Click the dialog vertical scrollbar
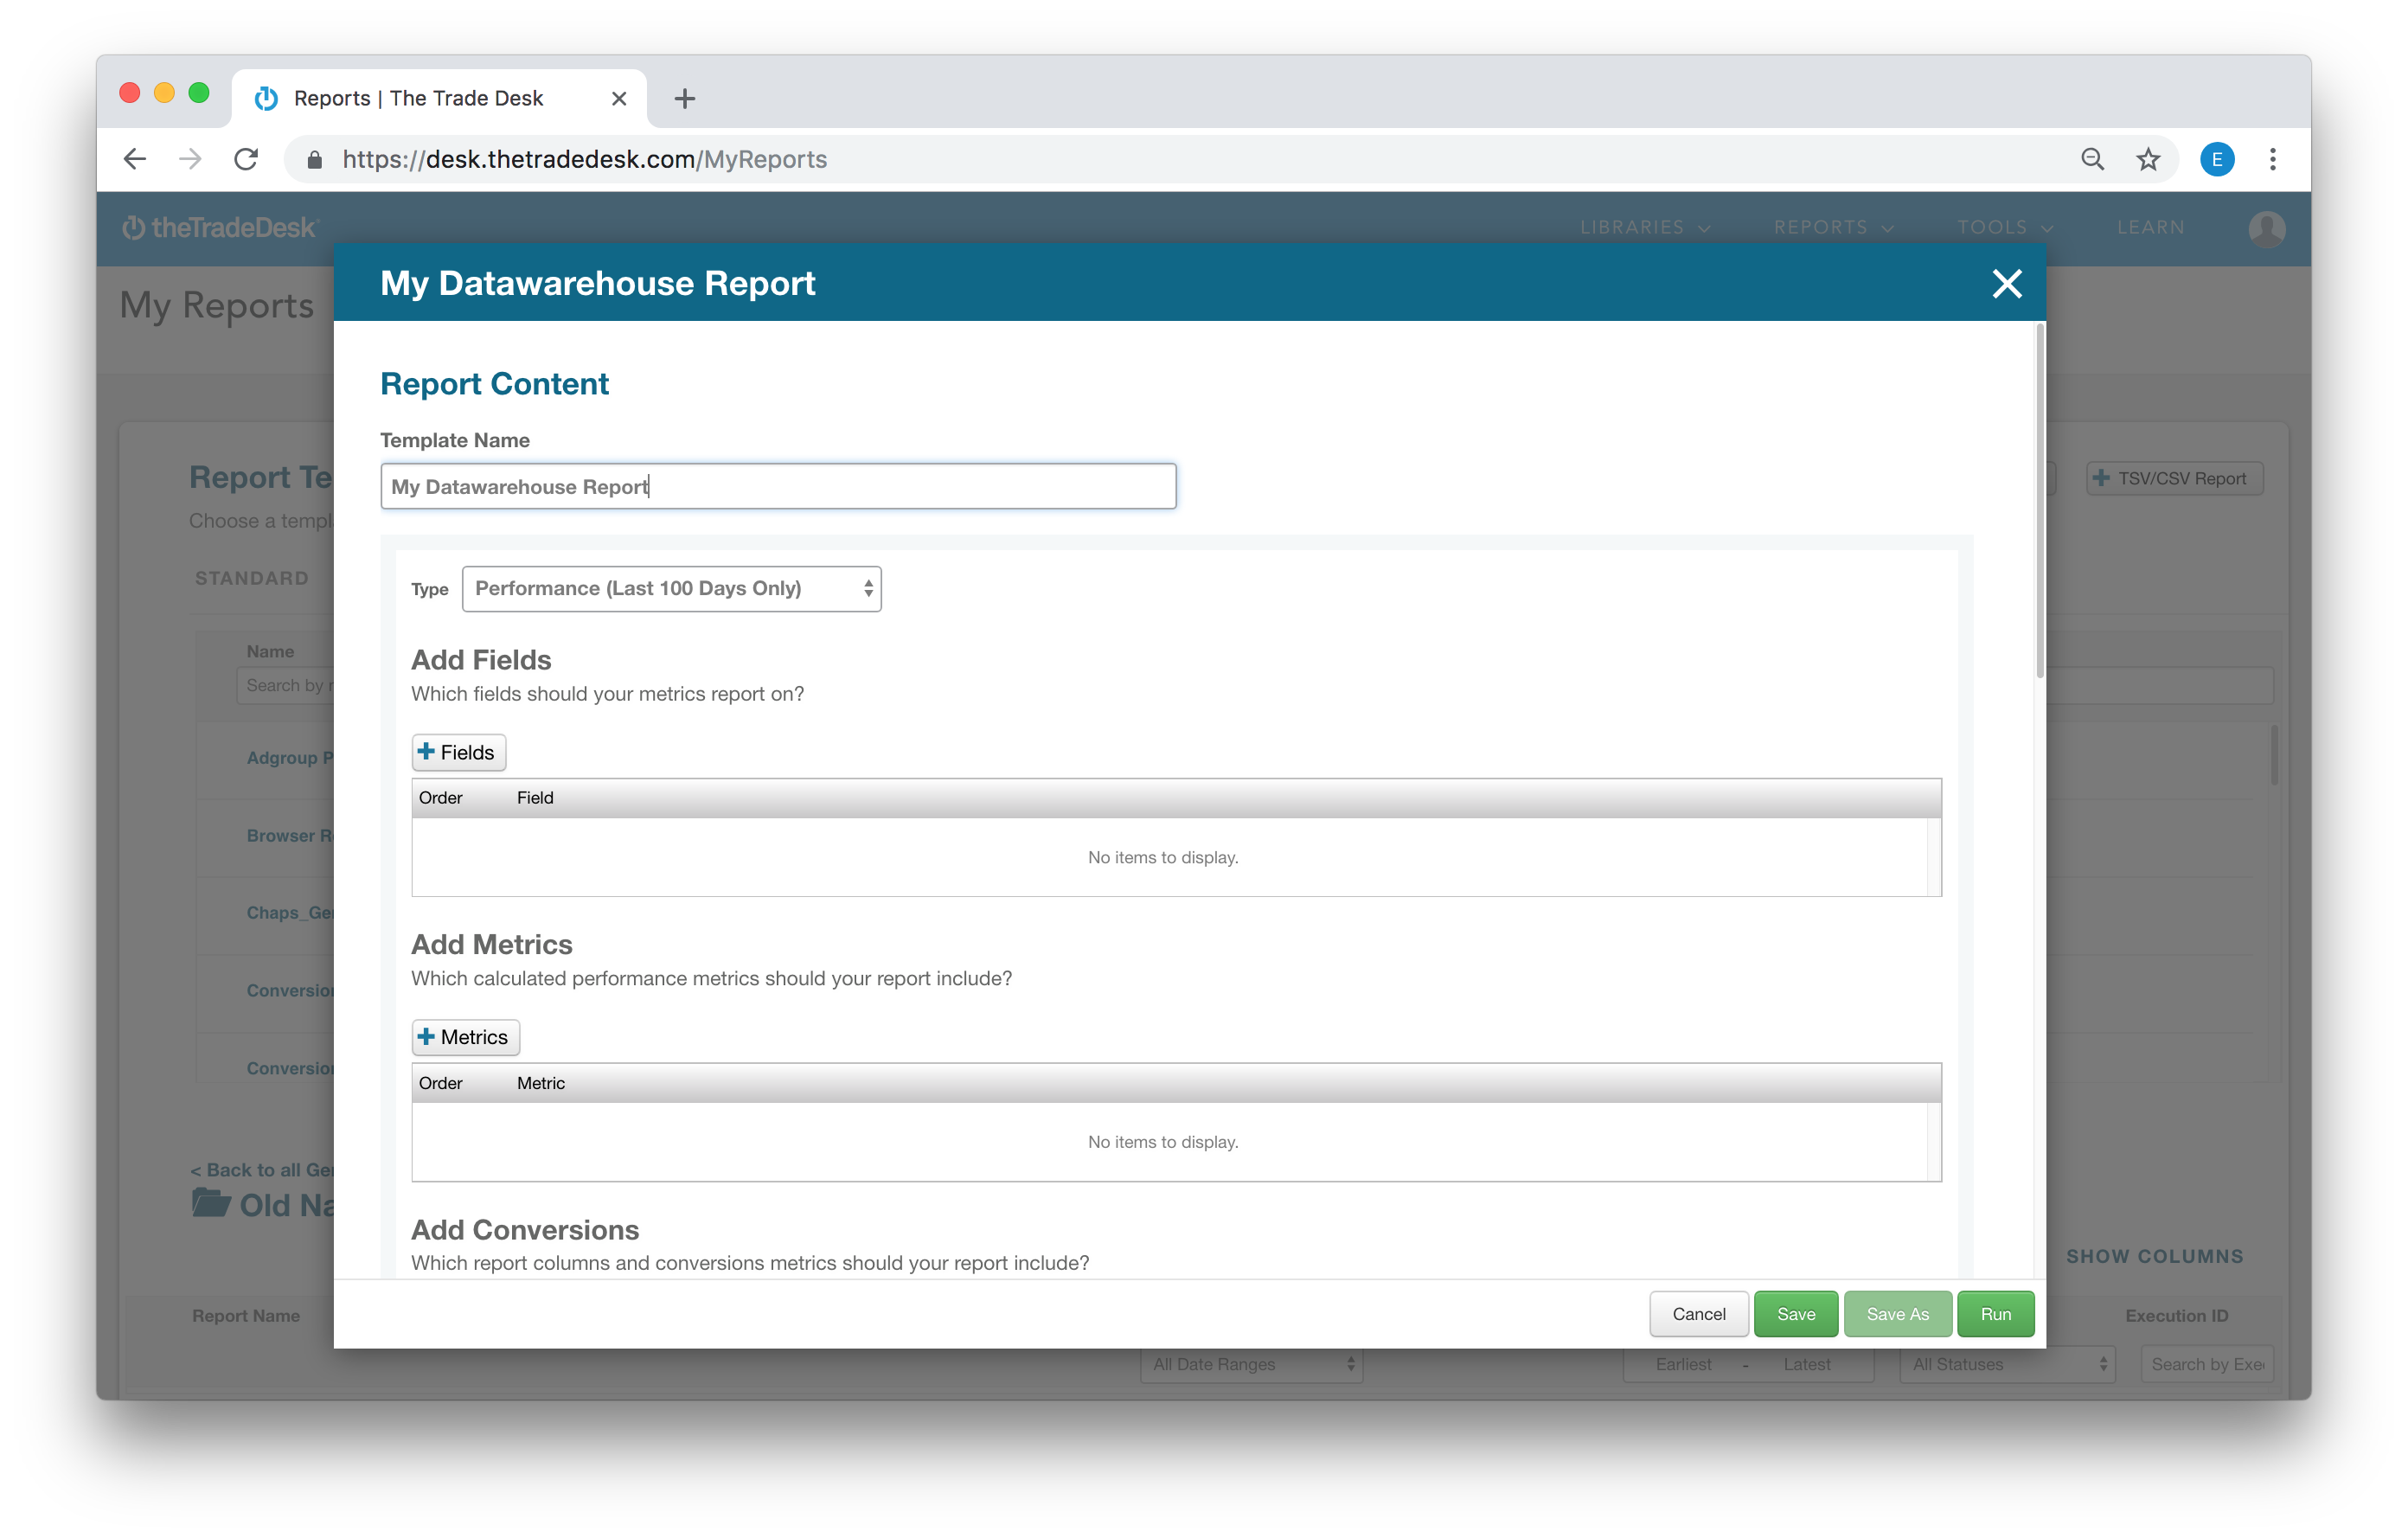Image resolution: width=2408 pixels, height=1538 pixels. [x=2039, y=500]
